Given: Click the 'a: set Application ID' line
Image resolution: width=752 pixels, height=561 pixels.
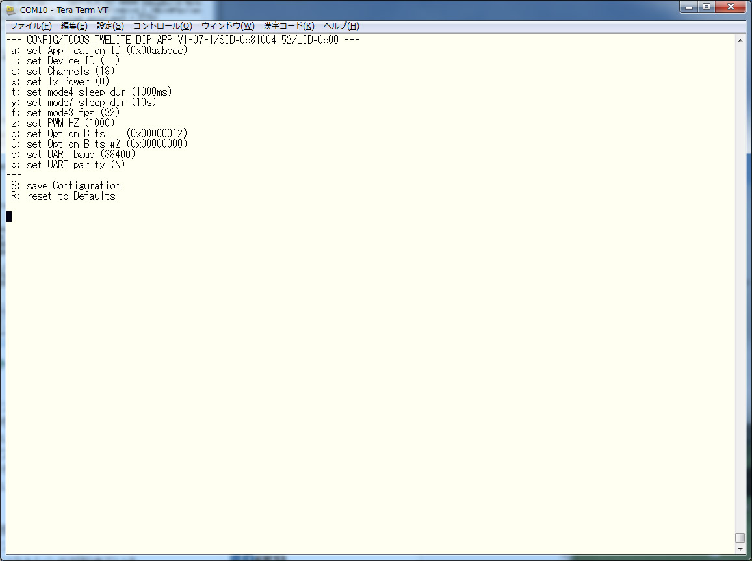Looking at the screenshot, I should pyautogui.click(x=99, y=50).
